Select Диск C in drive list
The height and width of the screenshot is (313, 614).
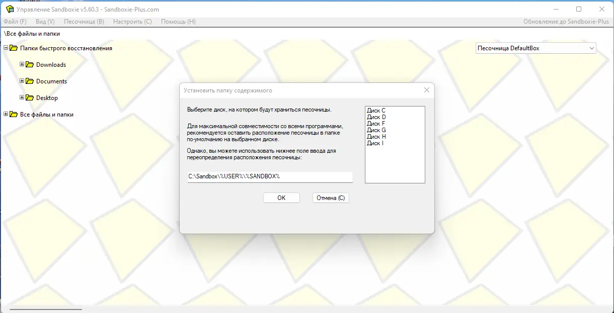(x=376, y=111)
